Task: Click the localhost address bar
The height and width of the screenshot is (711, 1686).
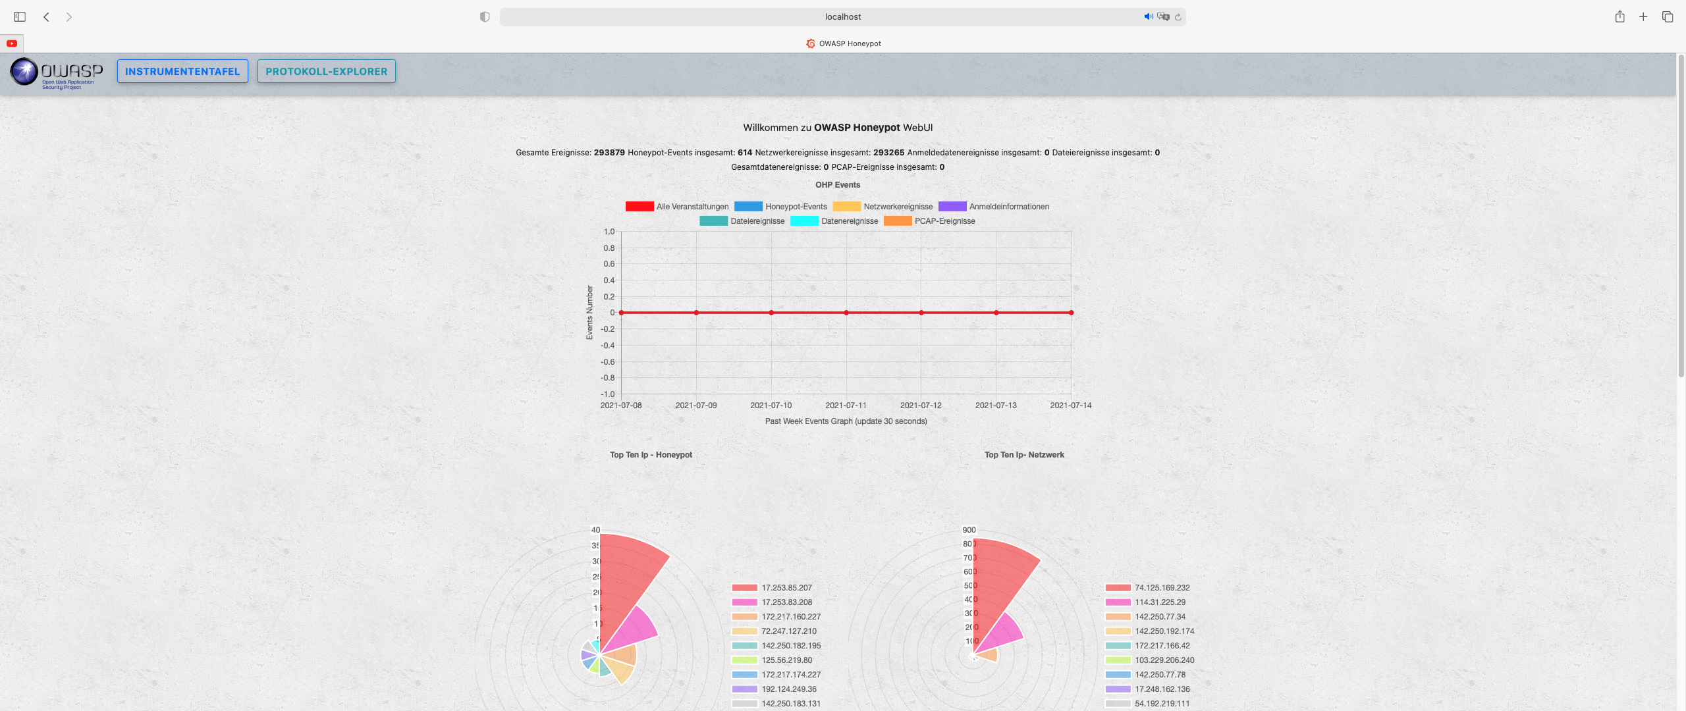Action: (843, 16)
